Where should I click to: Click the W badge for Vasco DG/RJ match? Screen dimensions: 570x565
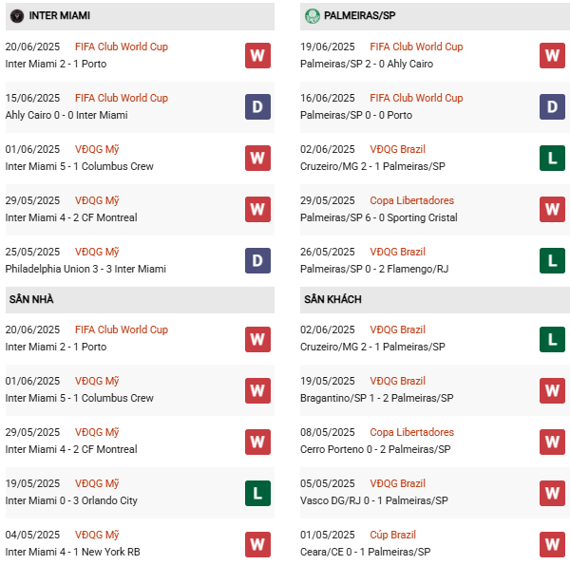click(x=552, y=493)
